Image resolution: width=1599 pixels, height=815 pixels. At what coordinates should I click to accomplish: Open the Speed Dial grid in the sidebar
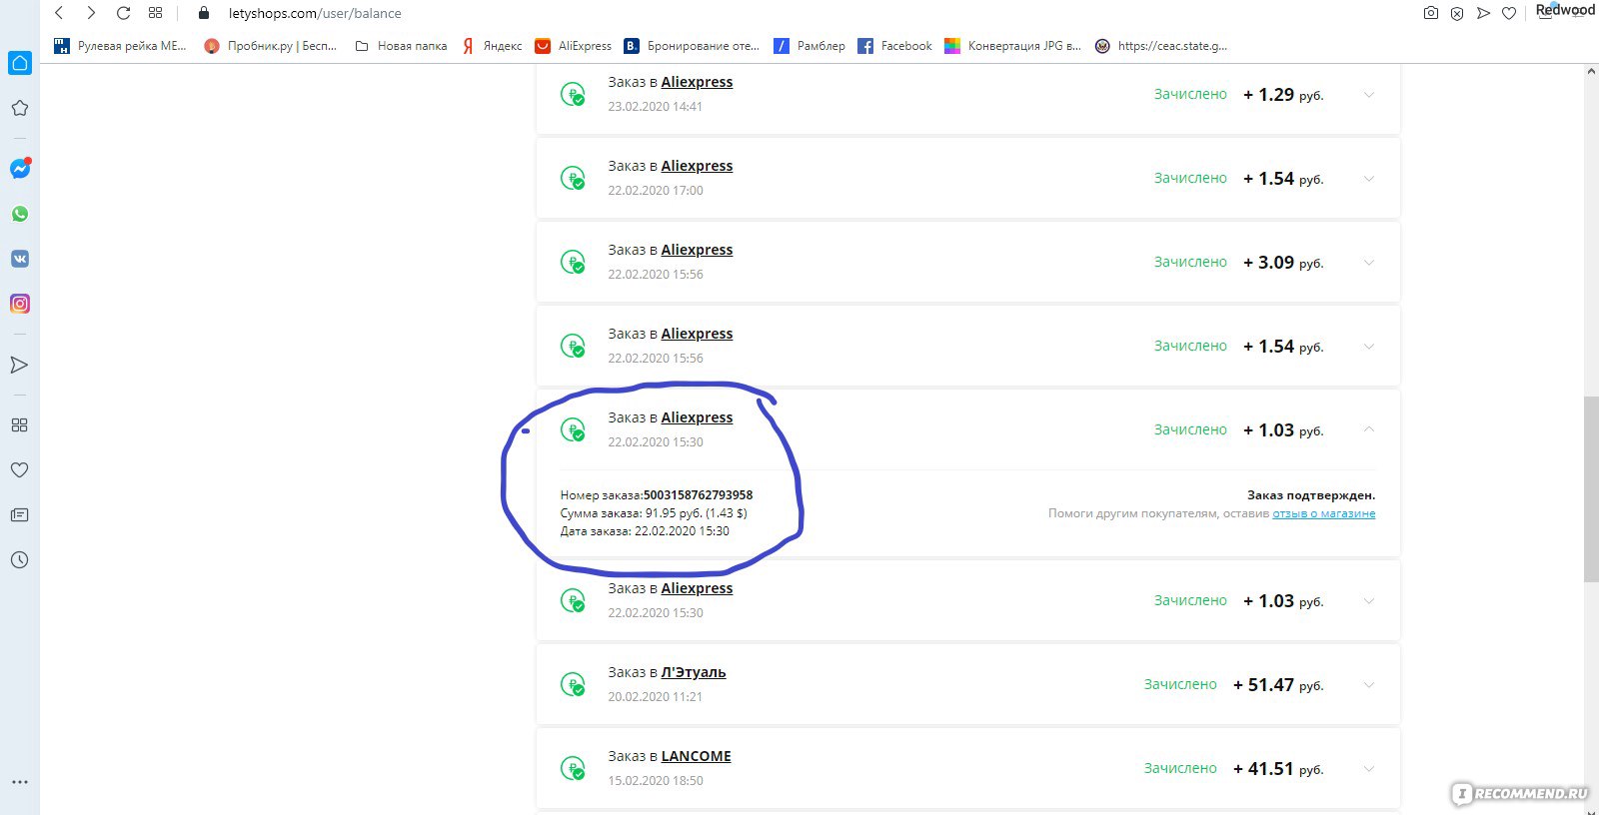tap(19, 424)
